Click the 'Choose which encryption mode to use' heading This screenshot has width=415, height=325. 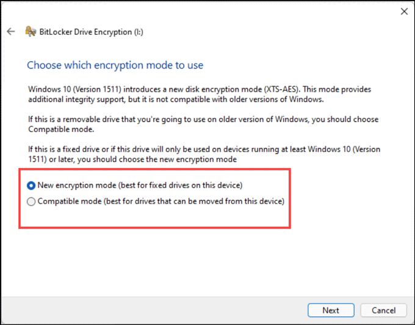point(115,65)
